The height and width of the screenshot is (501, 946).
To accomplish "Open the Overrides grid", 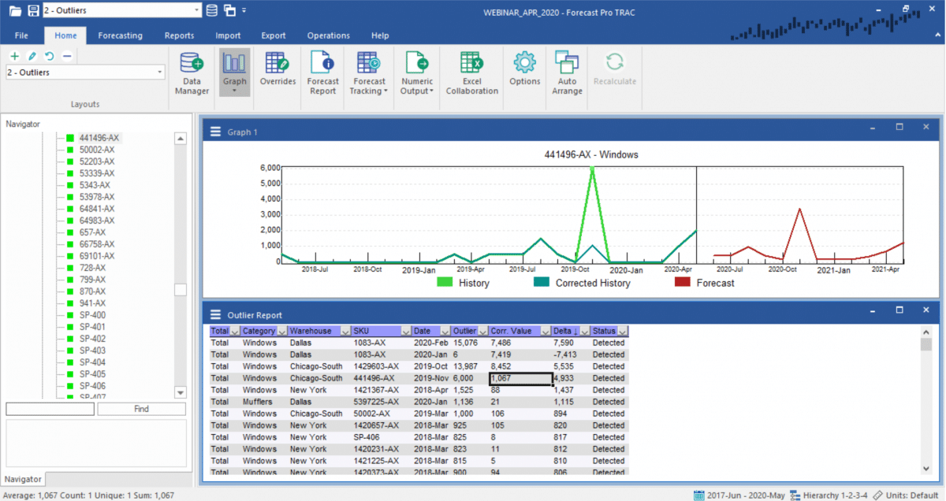I will coord(277,73).
